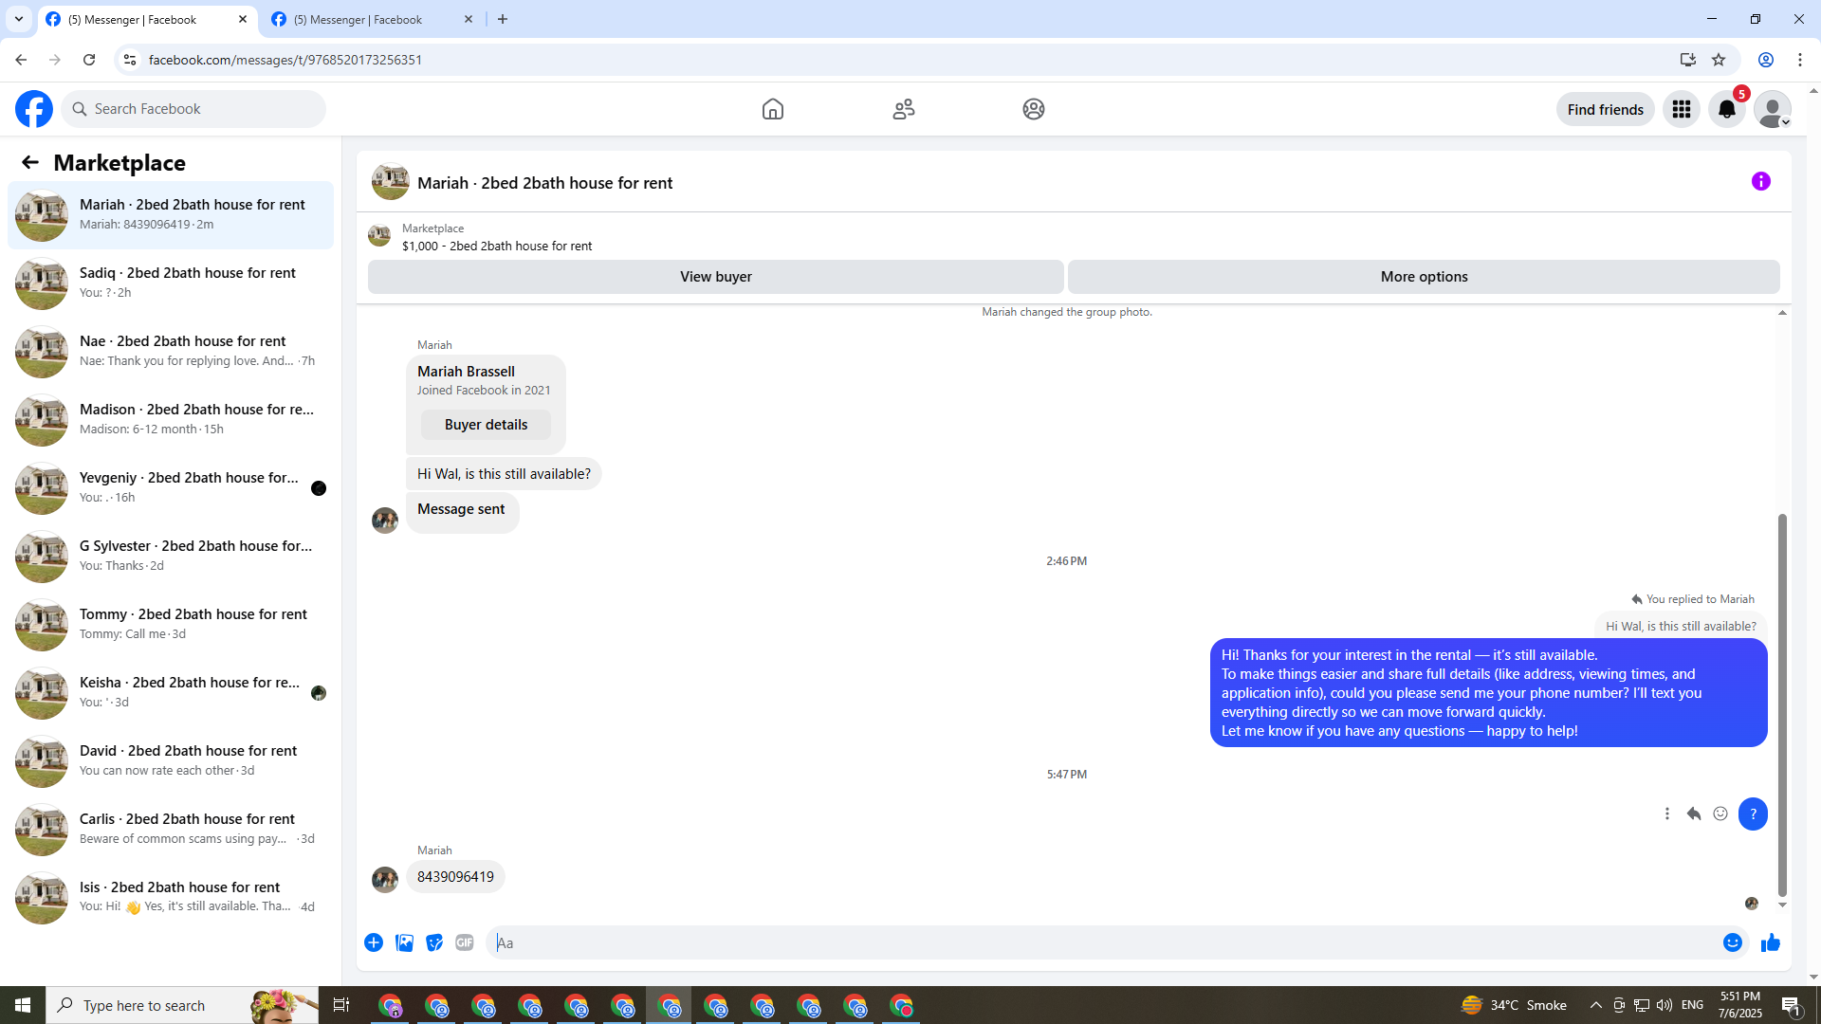Reload the page
Screen dimensions: 1821x1024
89,60
